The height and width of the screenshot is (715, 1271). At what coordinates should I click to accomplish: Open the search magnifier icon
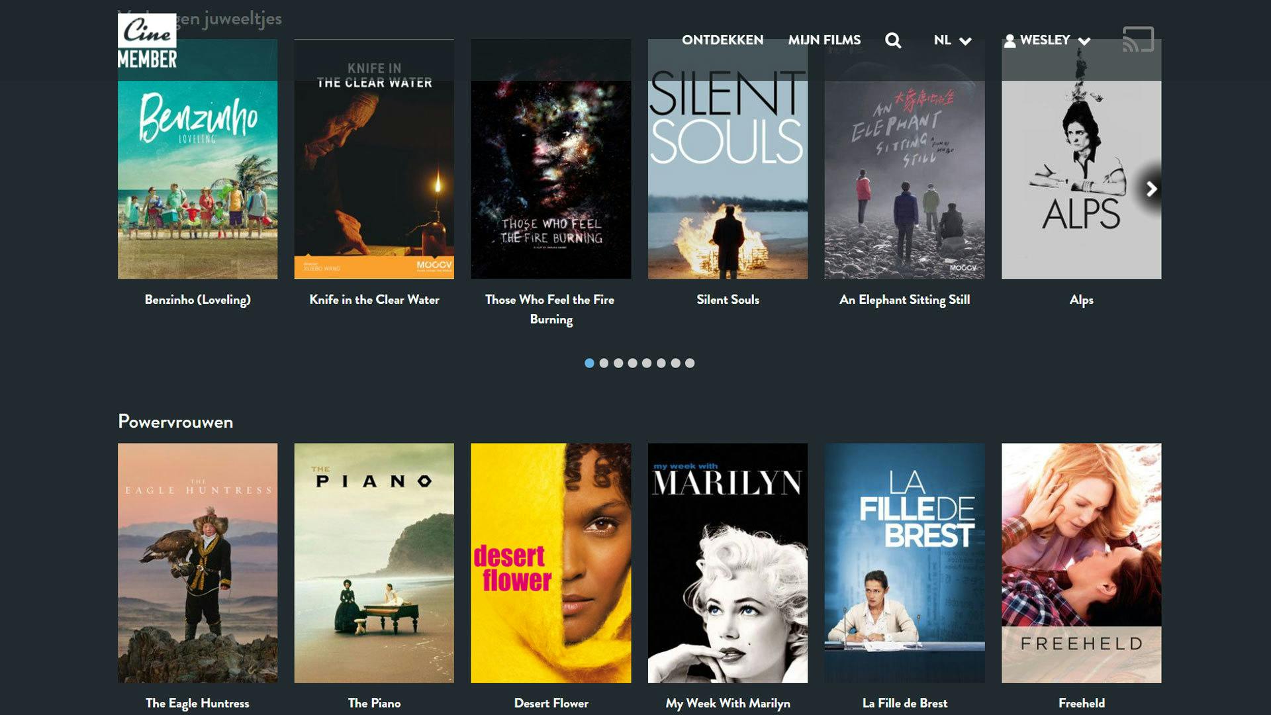[893, 40]
